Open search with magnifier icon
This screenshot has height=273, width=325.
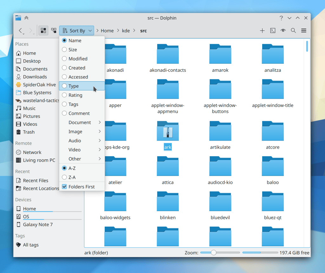[x=293, y=30]
